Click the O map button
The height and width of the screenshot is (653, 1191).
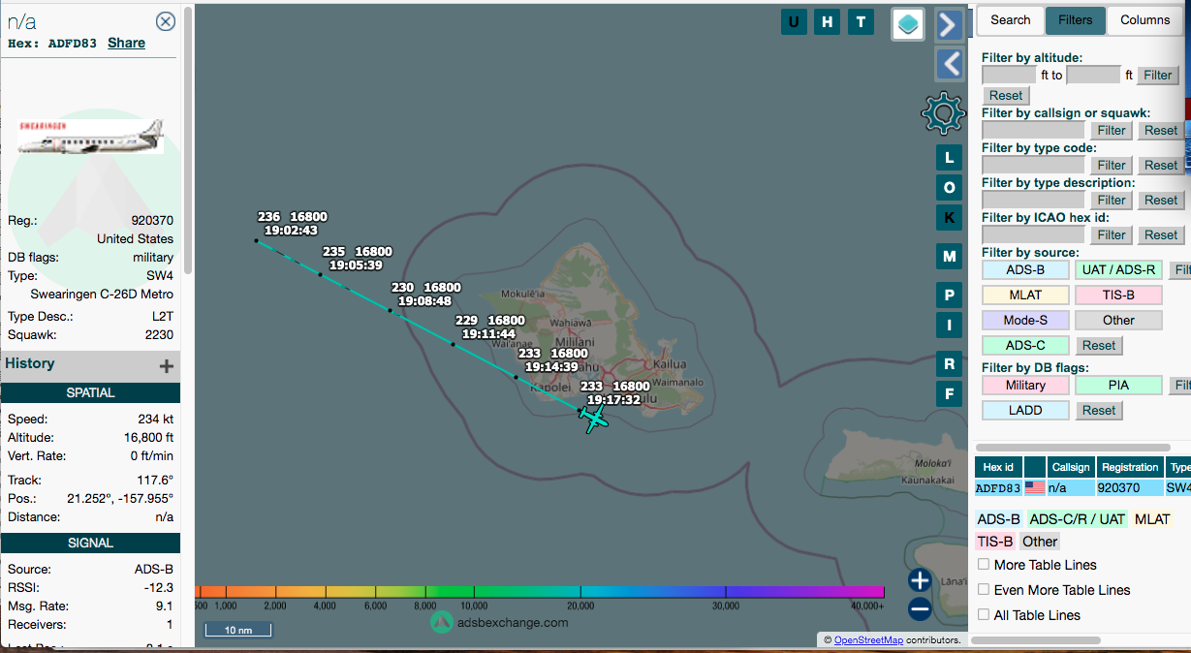(949, 187)
